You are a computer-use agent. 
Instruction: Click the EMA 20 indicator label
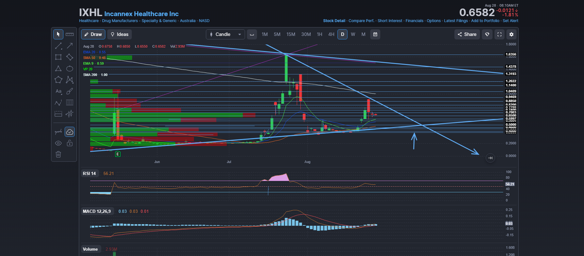click(x=94, y=52)
